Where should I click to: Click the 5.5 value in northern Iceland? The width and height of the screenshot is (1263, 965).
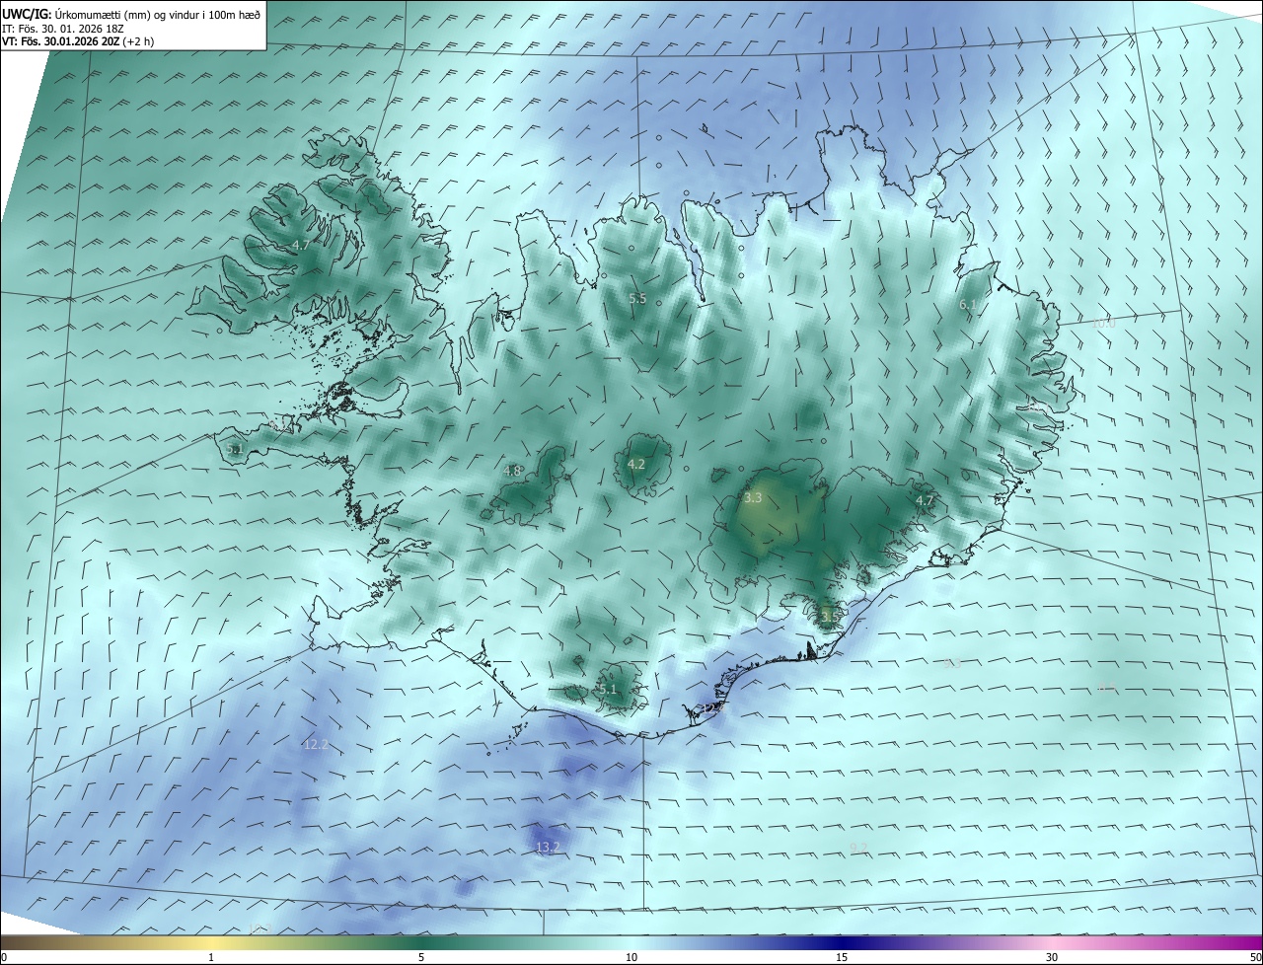pyautogui.click(x=637, y=298)
